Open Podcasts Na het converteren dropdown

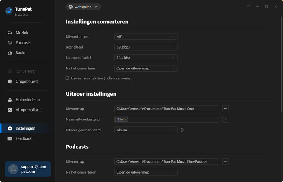[x=146, y=172]
